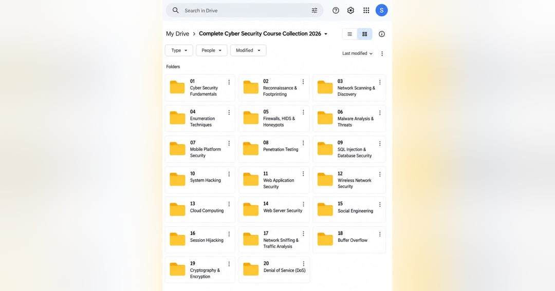Image resolution: width=555 pixels, height=291 pixels.
Task: Select folder 04 Enumeration Techniques
Action: 199,119
